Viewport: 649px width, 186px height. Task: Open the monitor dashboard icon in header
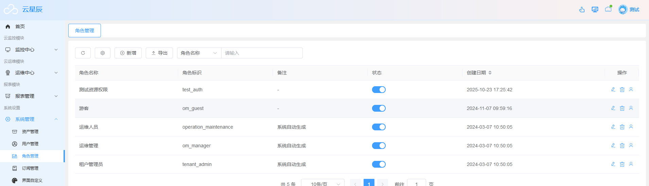pos(595,10)
